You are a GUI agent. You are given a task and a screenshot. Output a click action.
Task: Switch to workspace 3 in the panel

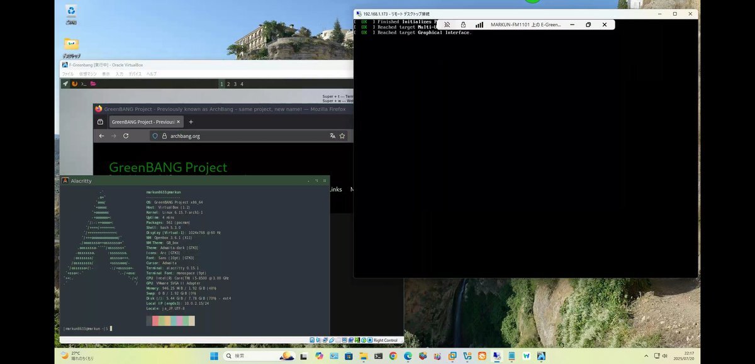coord(235,84)
